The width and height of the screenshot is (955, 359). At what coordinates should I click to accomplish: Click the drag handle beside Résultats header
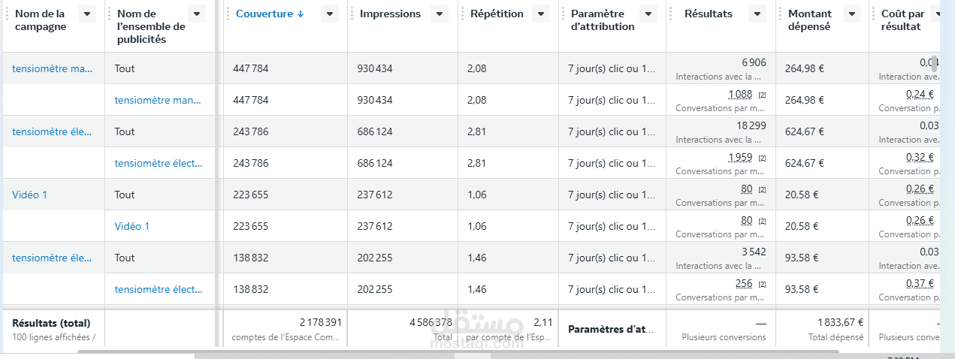point(669,14)
